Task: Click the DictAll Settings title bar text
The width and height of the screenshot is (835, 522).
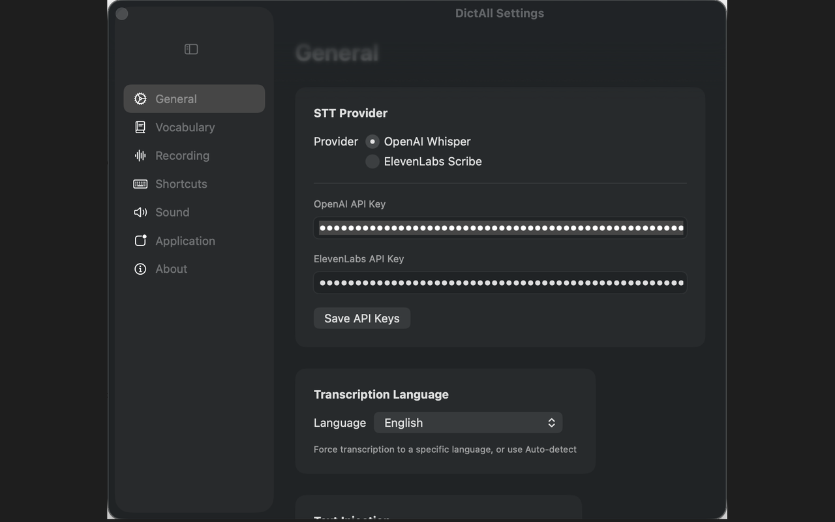Action: 499,12
